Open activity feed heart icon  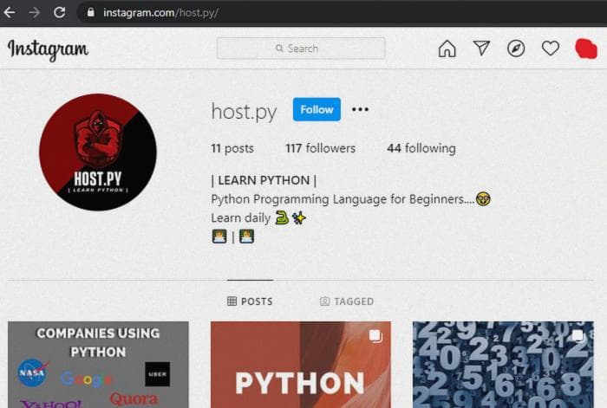pyautogui.click(x=551, y=49)
